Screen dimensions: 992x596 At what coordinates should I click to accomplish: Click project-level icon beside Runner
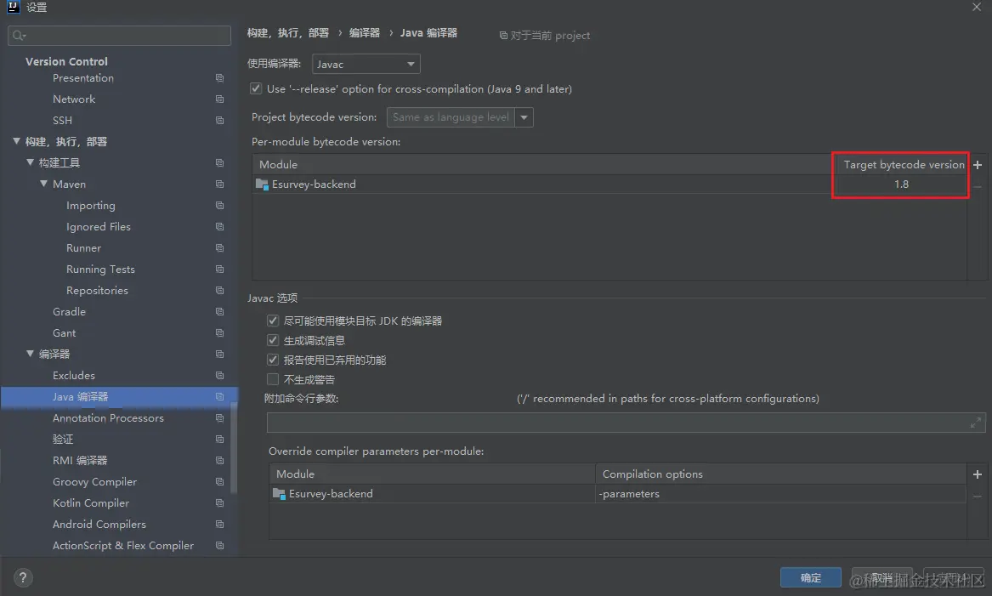coord(219,248)
